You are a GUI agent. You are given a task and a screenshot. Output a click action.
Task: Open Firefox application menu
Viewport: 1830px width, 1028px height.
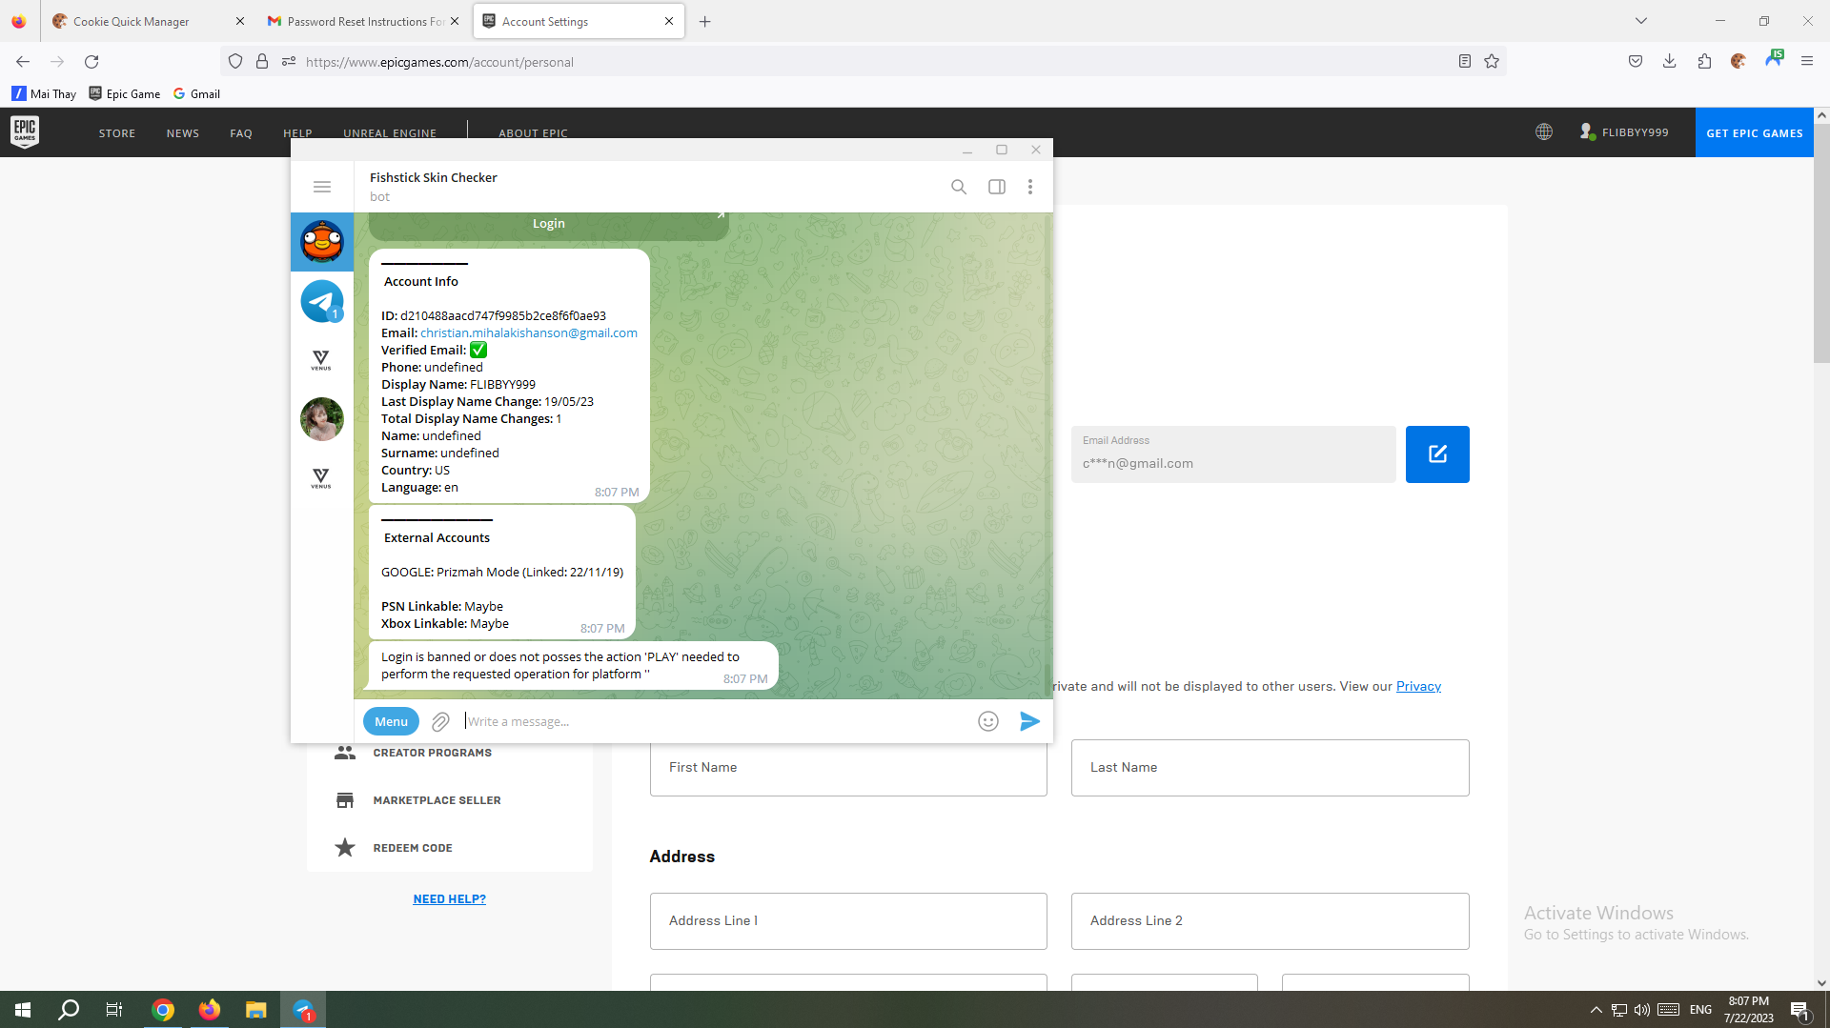point(1807,62)
